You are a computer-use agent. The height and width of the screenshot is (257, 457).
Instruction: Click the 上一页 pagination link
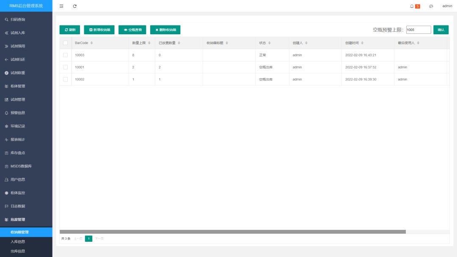coord(78,239)
